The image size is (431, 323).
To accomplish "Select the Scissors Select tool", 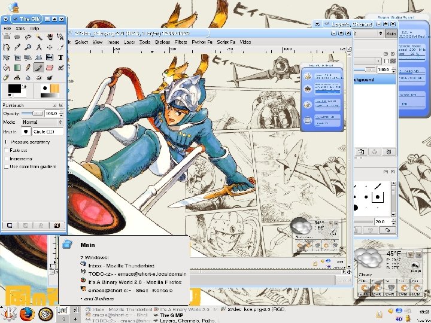I will (60, 36).
